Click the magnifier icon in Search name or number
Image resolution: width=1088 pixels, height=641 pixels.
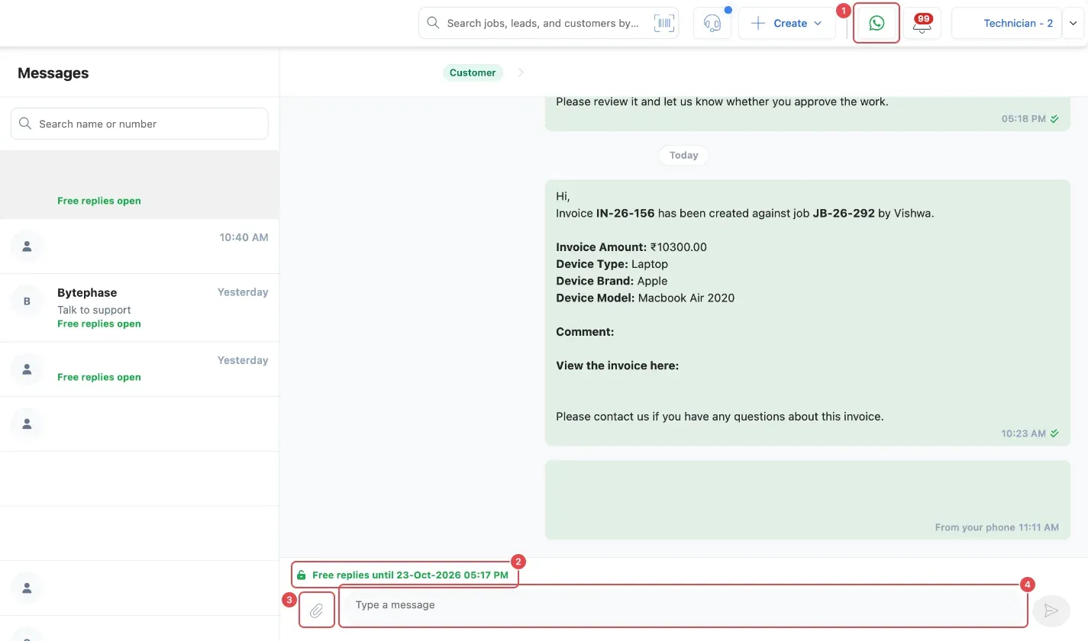point(25,124)
